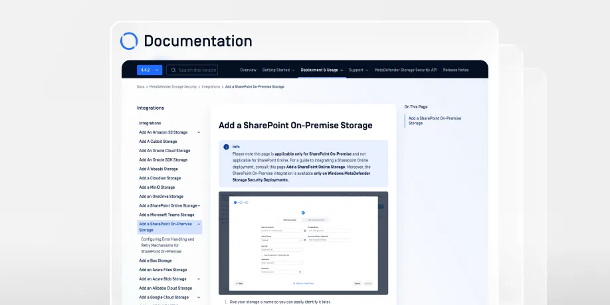Open Configuring Error Handling and Retry Mechanisms subpage
The width and height of the screenshot is (610, 305).
point(167,245)
